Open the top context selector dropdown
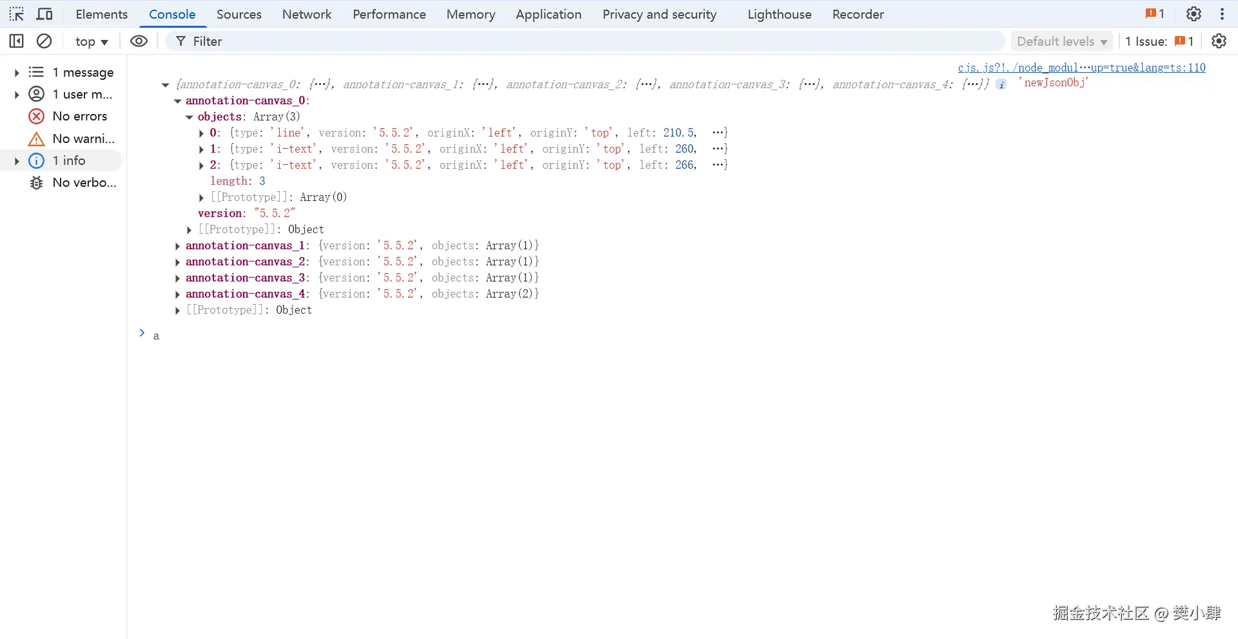The height and width of the screenshot is (639, 1238). [x=92, y=41]
